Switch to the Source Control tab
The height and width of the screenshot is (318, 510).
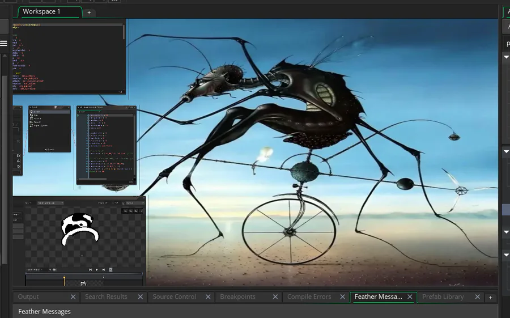click(174, 296)
